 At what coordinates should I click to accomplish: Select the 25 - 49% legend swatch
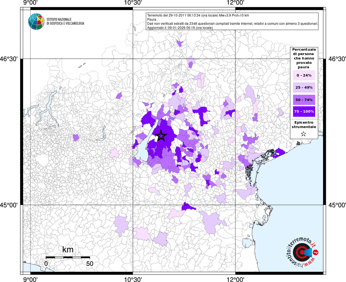(x=304, y=87)
